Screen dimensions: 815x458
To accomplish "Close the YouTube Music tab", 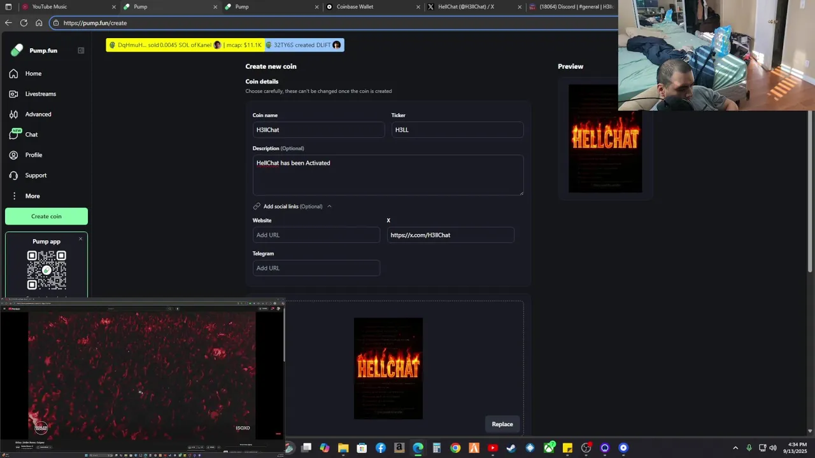I will [x=114, y=7].
